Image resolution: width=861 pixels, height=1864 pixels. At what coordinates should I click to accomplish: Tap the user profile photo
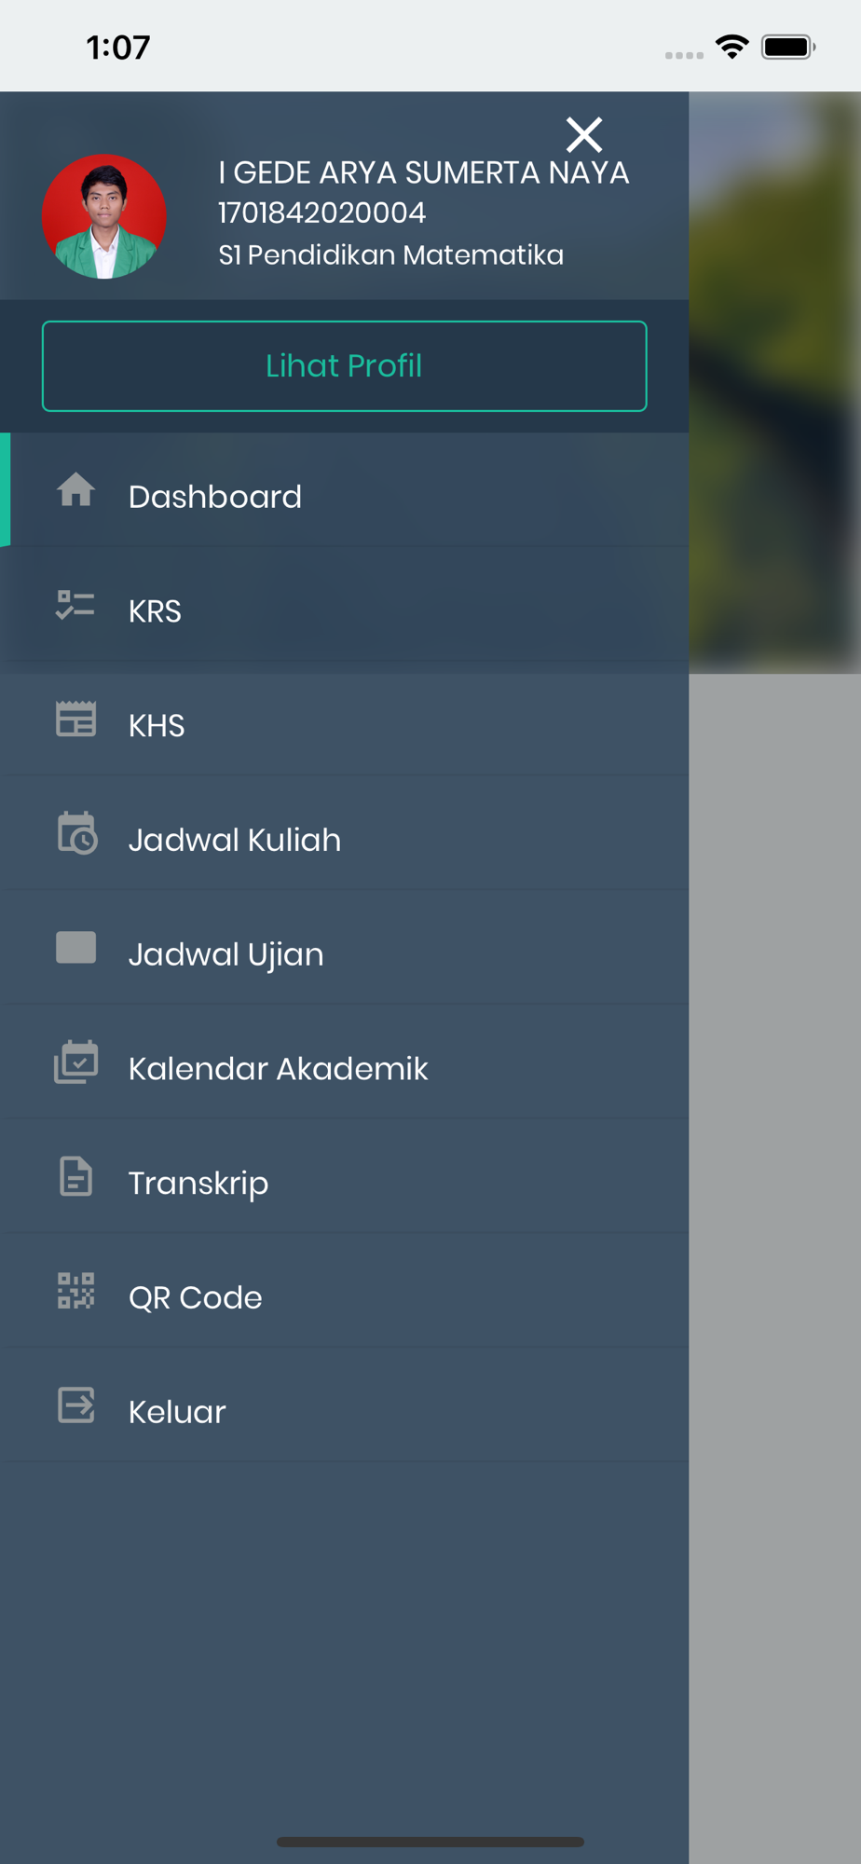(104, 216)
